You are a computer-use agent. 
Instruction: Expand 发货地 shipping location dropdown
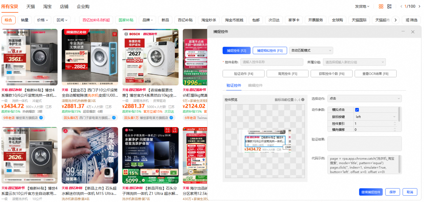[362, 6]
